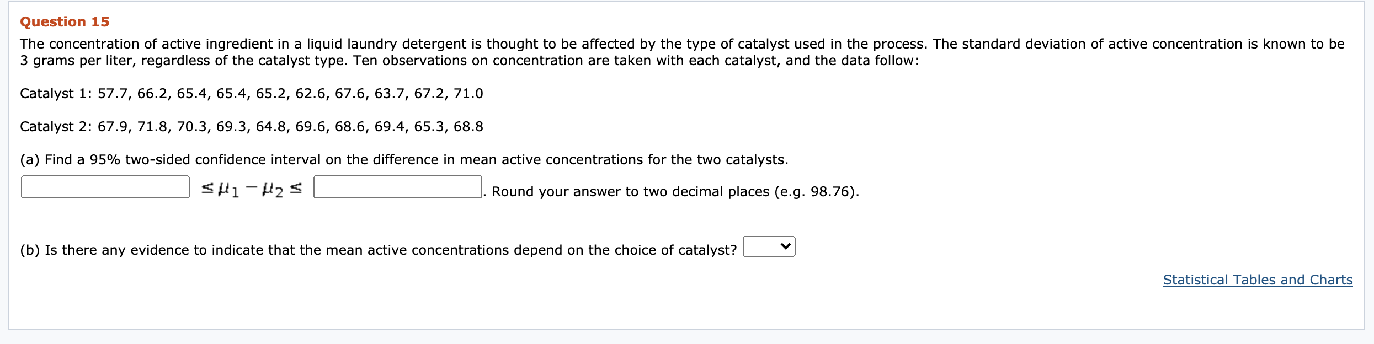This screenshot has height=344, width=1374.
Task: Click the problem description paragraph about detergent
Action: coord(682,52)
